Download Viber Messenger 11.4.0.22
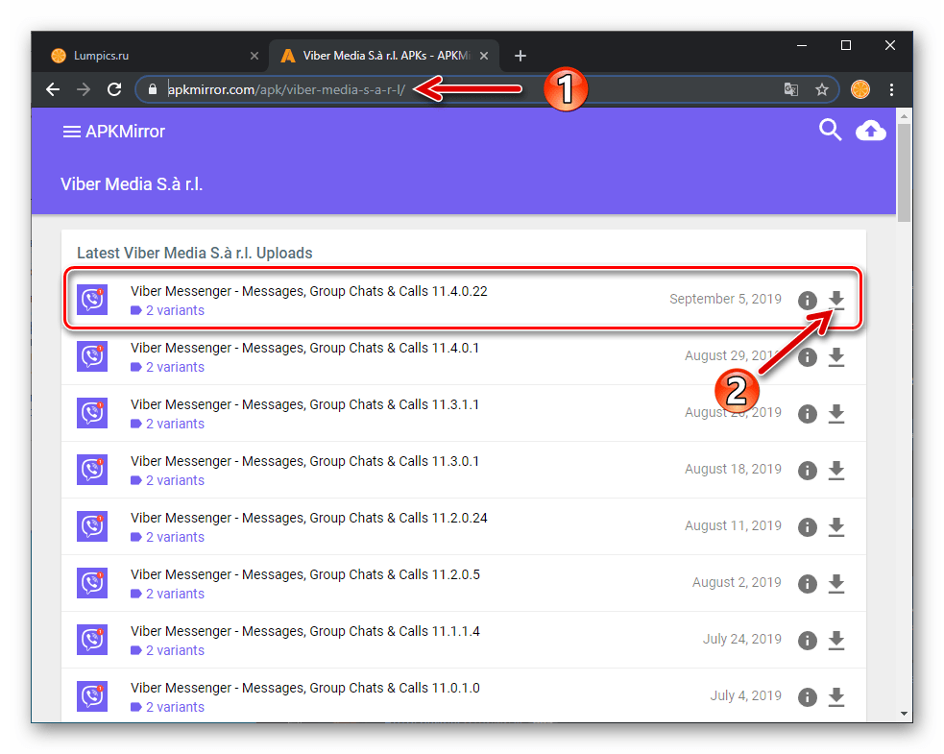The height and width of the screenshot is (754, 944). [x=836, y=300]
